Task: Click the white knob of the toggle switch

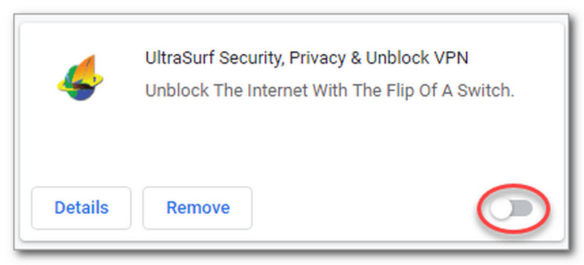Action: click(x=501, y=209)
